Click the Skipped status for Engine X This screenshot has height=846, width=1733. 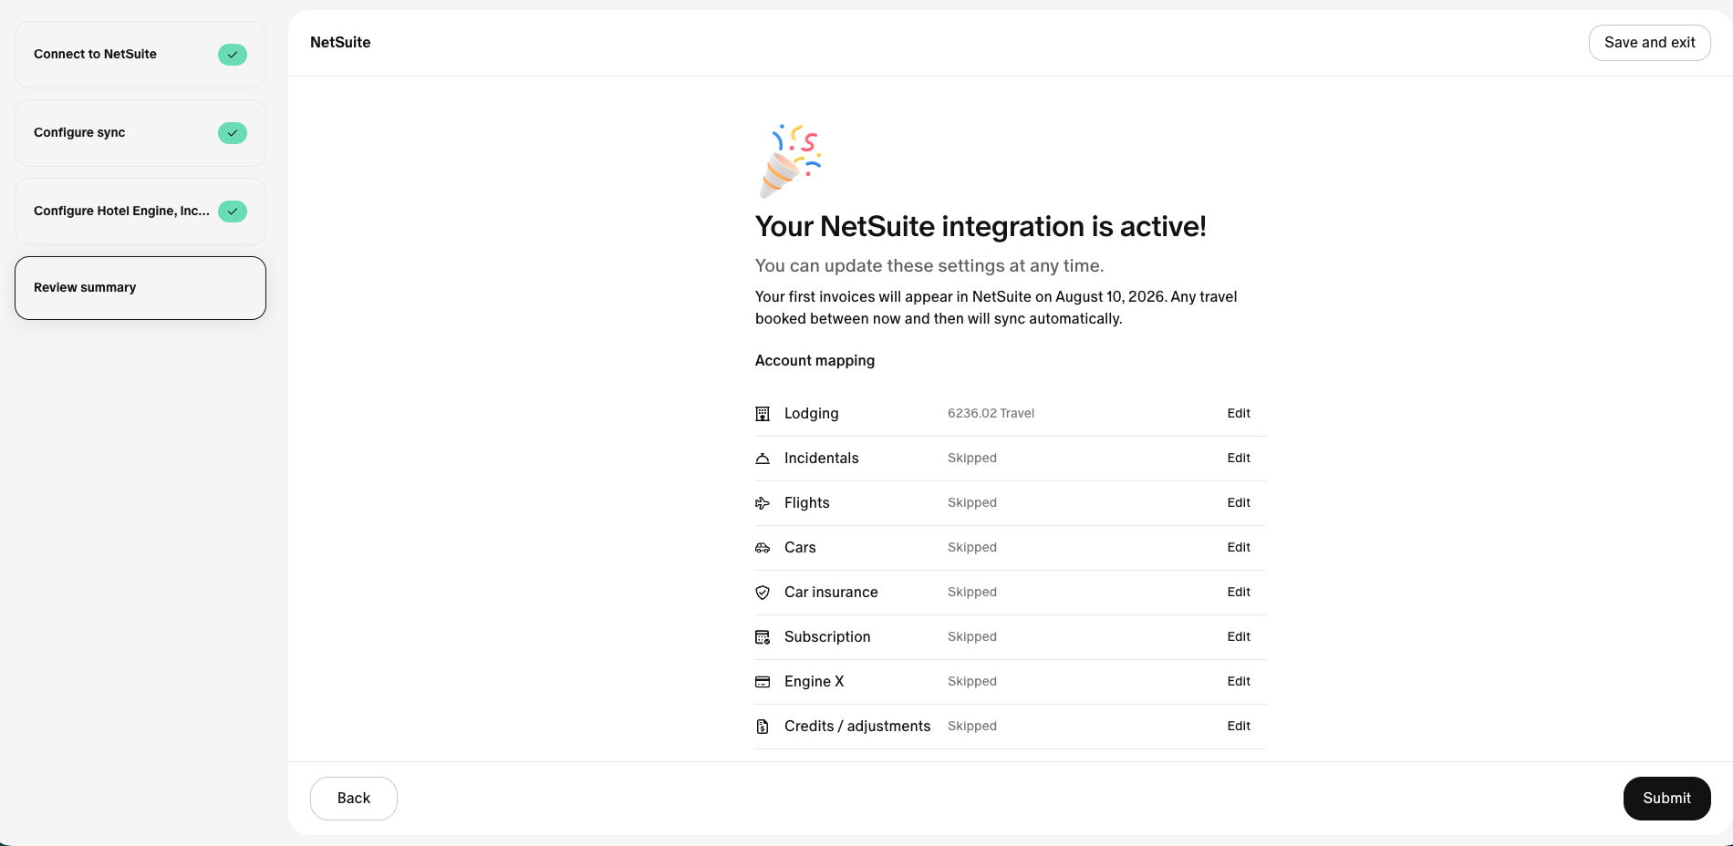point(972,681)
